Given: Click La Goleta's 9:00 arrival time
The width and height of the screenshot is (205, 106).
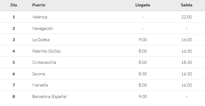Looking at the screenshot, I should pos(143,40).
